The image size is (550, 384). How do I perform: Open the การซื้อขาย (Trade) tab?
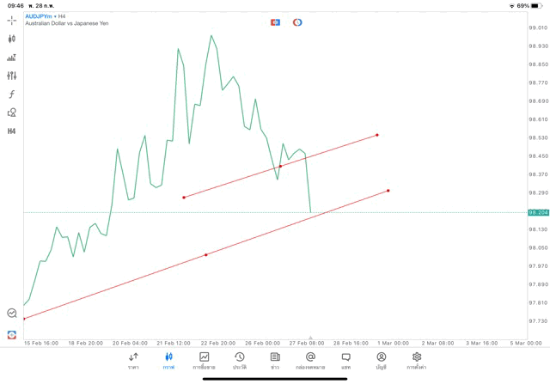point(204,360)
